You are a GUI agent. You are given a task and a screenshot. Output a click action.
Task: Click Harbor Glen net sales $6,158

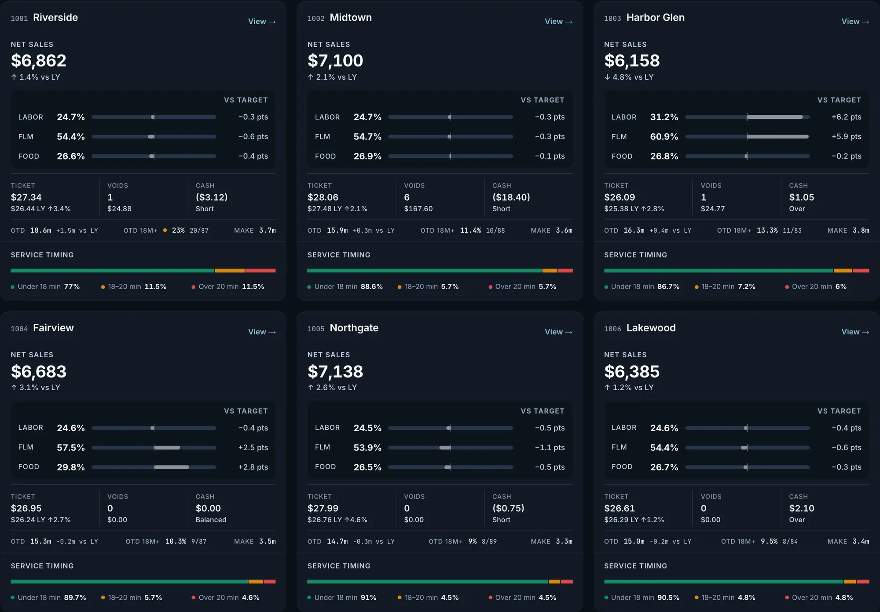point(632,61)
